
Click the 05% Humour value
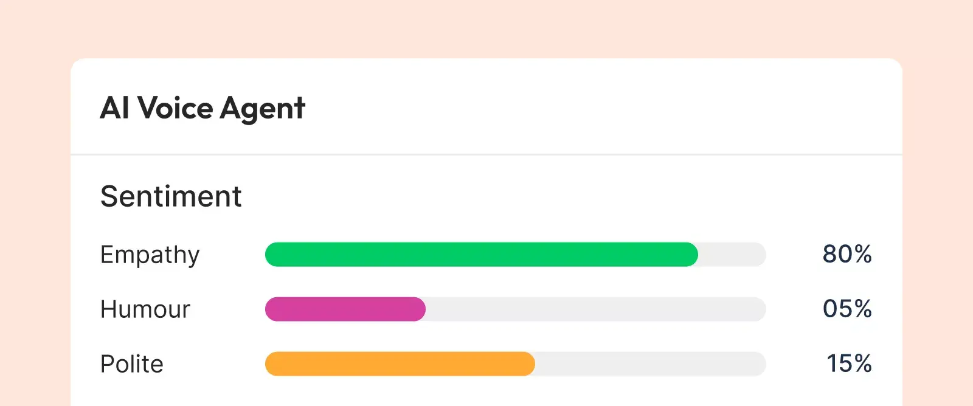(x=847, y=309)
